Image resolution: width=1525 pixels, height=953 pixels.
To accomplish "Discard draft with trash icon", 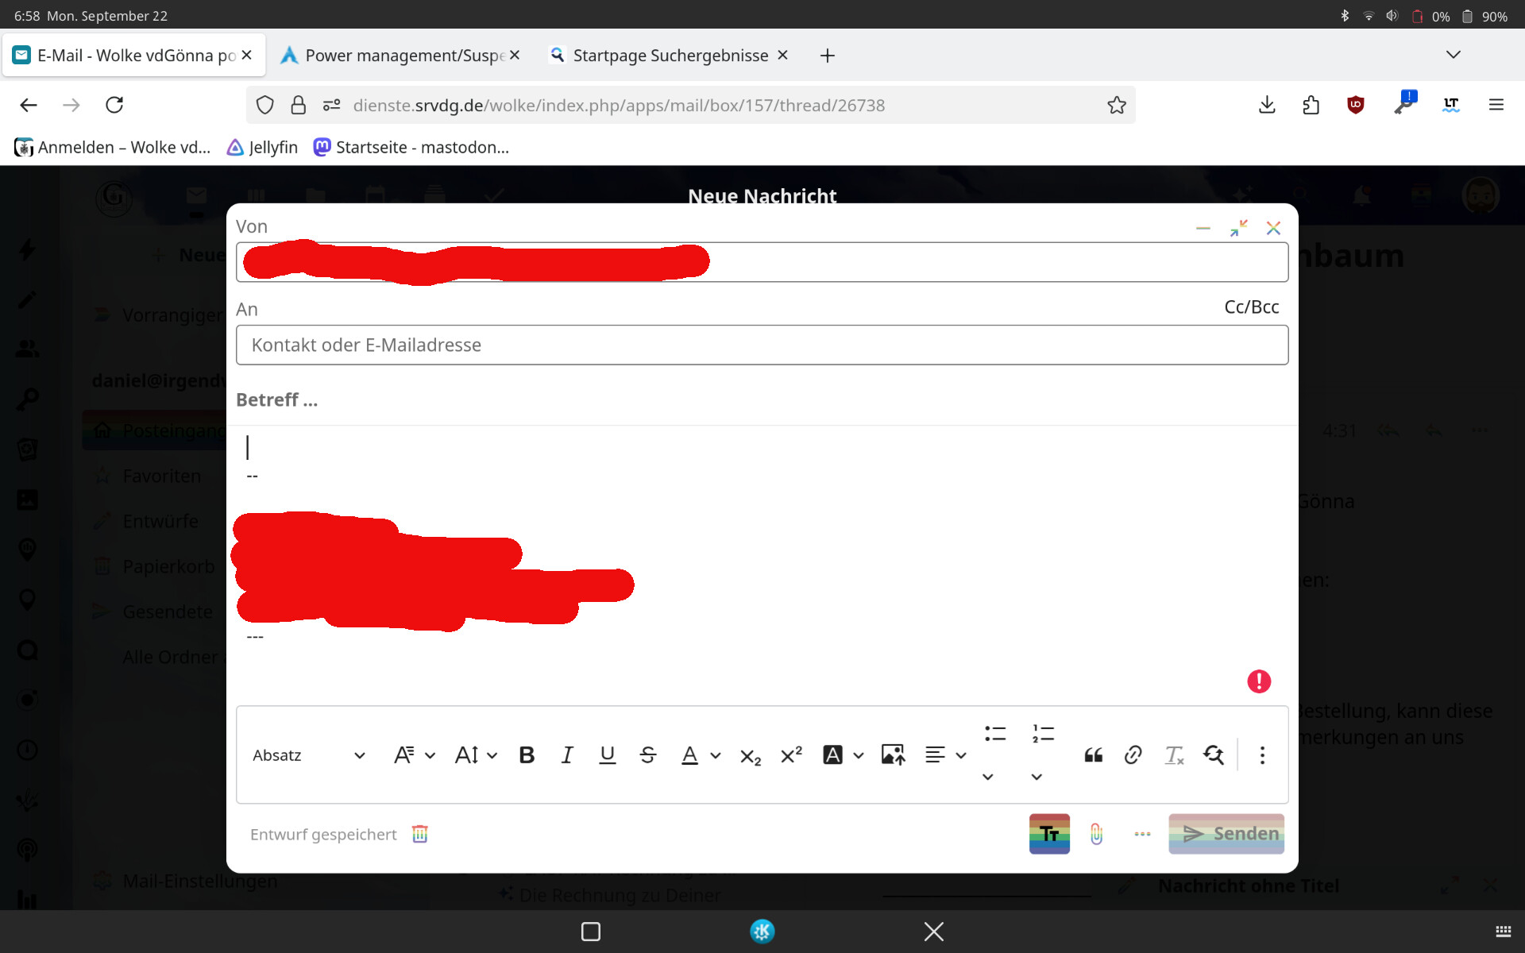I will [x=420, y=834].
